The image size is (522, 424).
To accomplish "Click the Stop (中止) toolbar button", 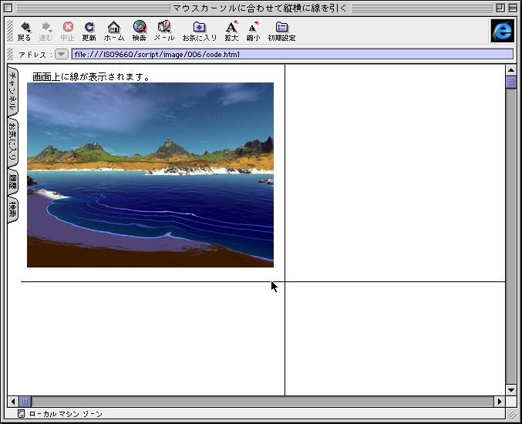I will (68, 32).
